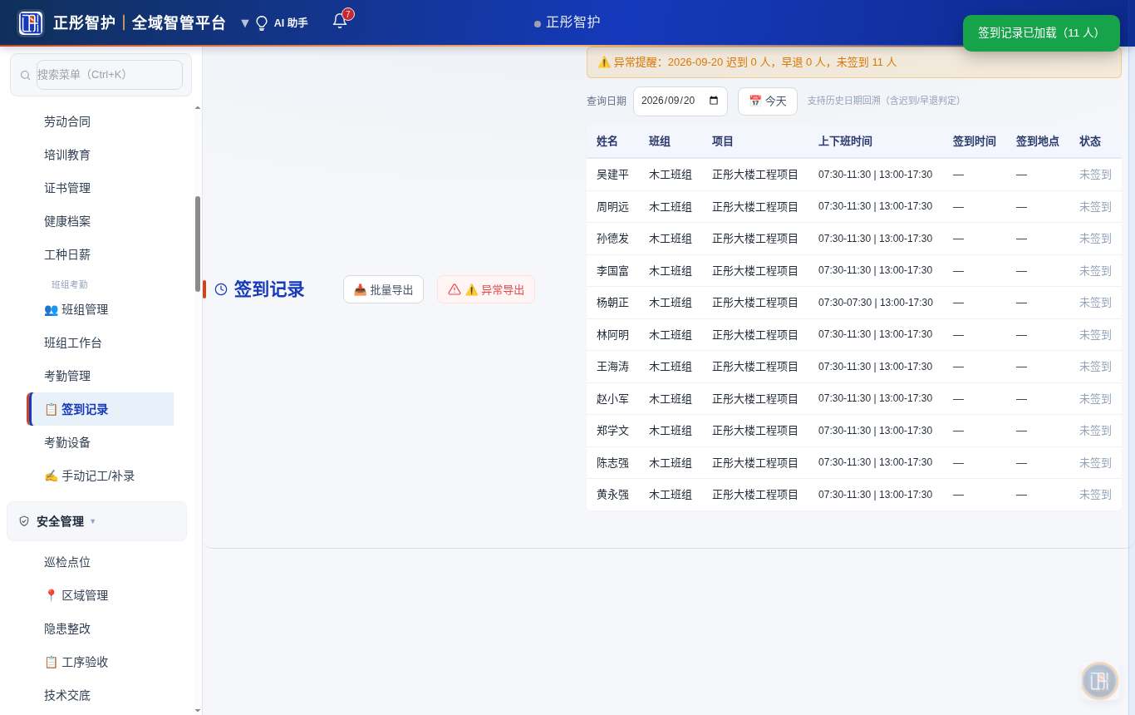The image size is (1135, 715).
Task: Click the name 赵小军
Action: (x=613, y=398)
